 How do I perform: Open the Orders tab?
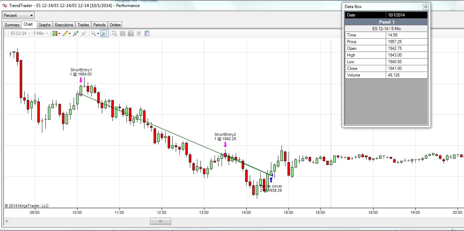pyautogui.click(x=115, y=25)
